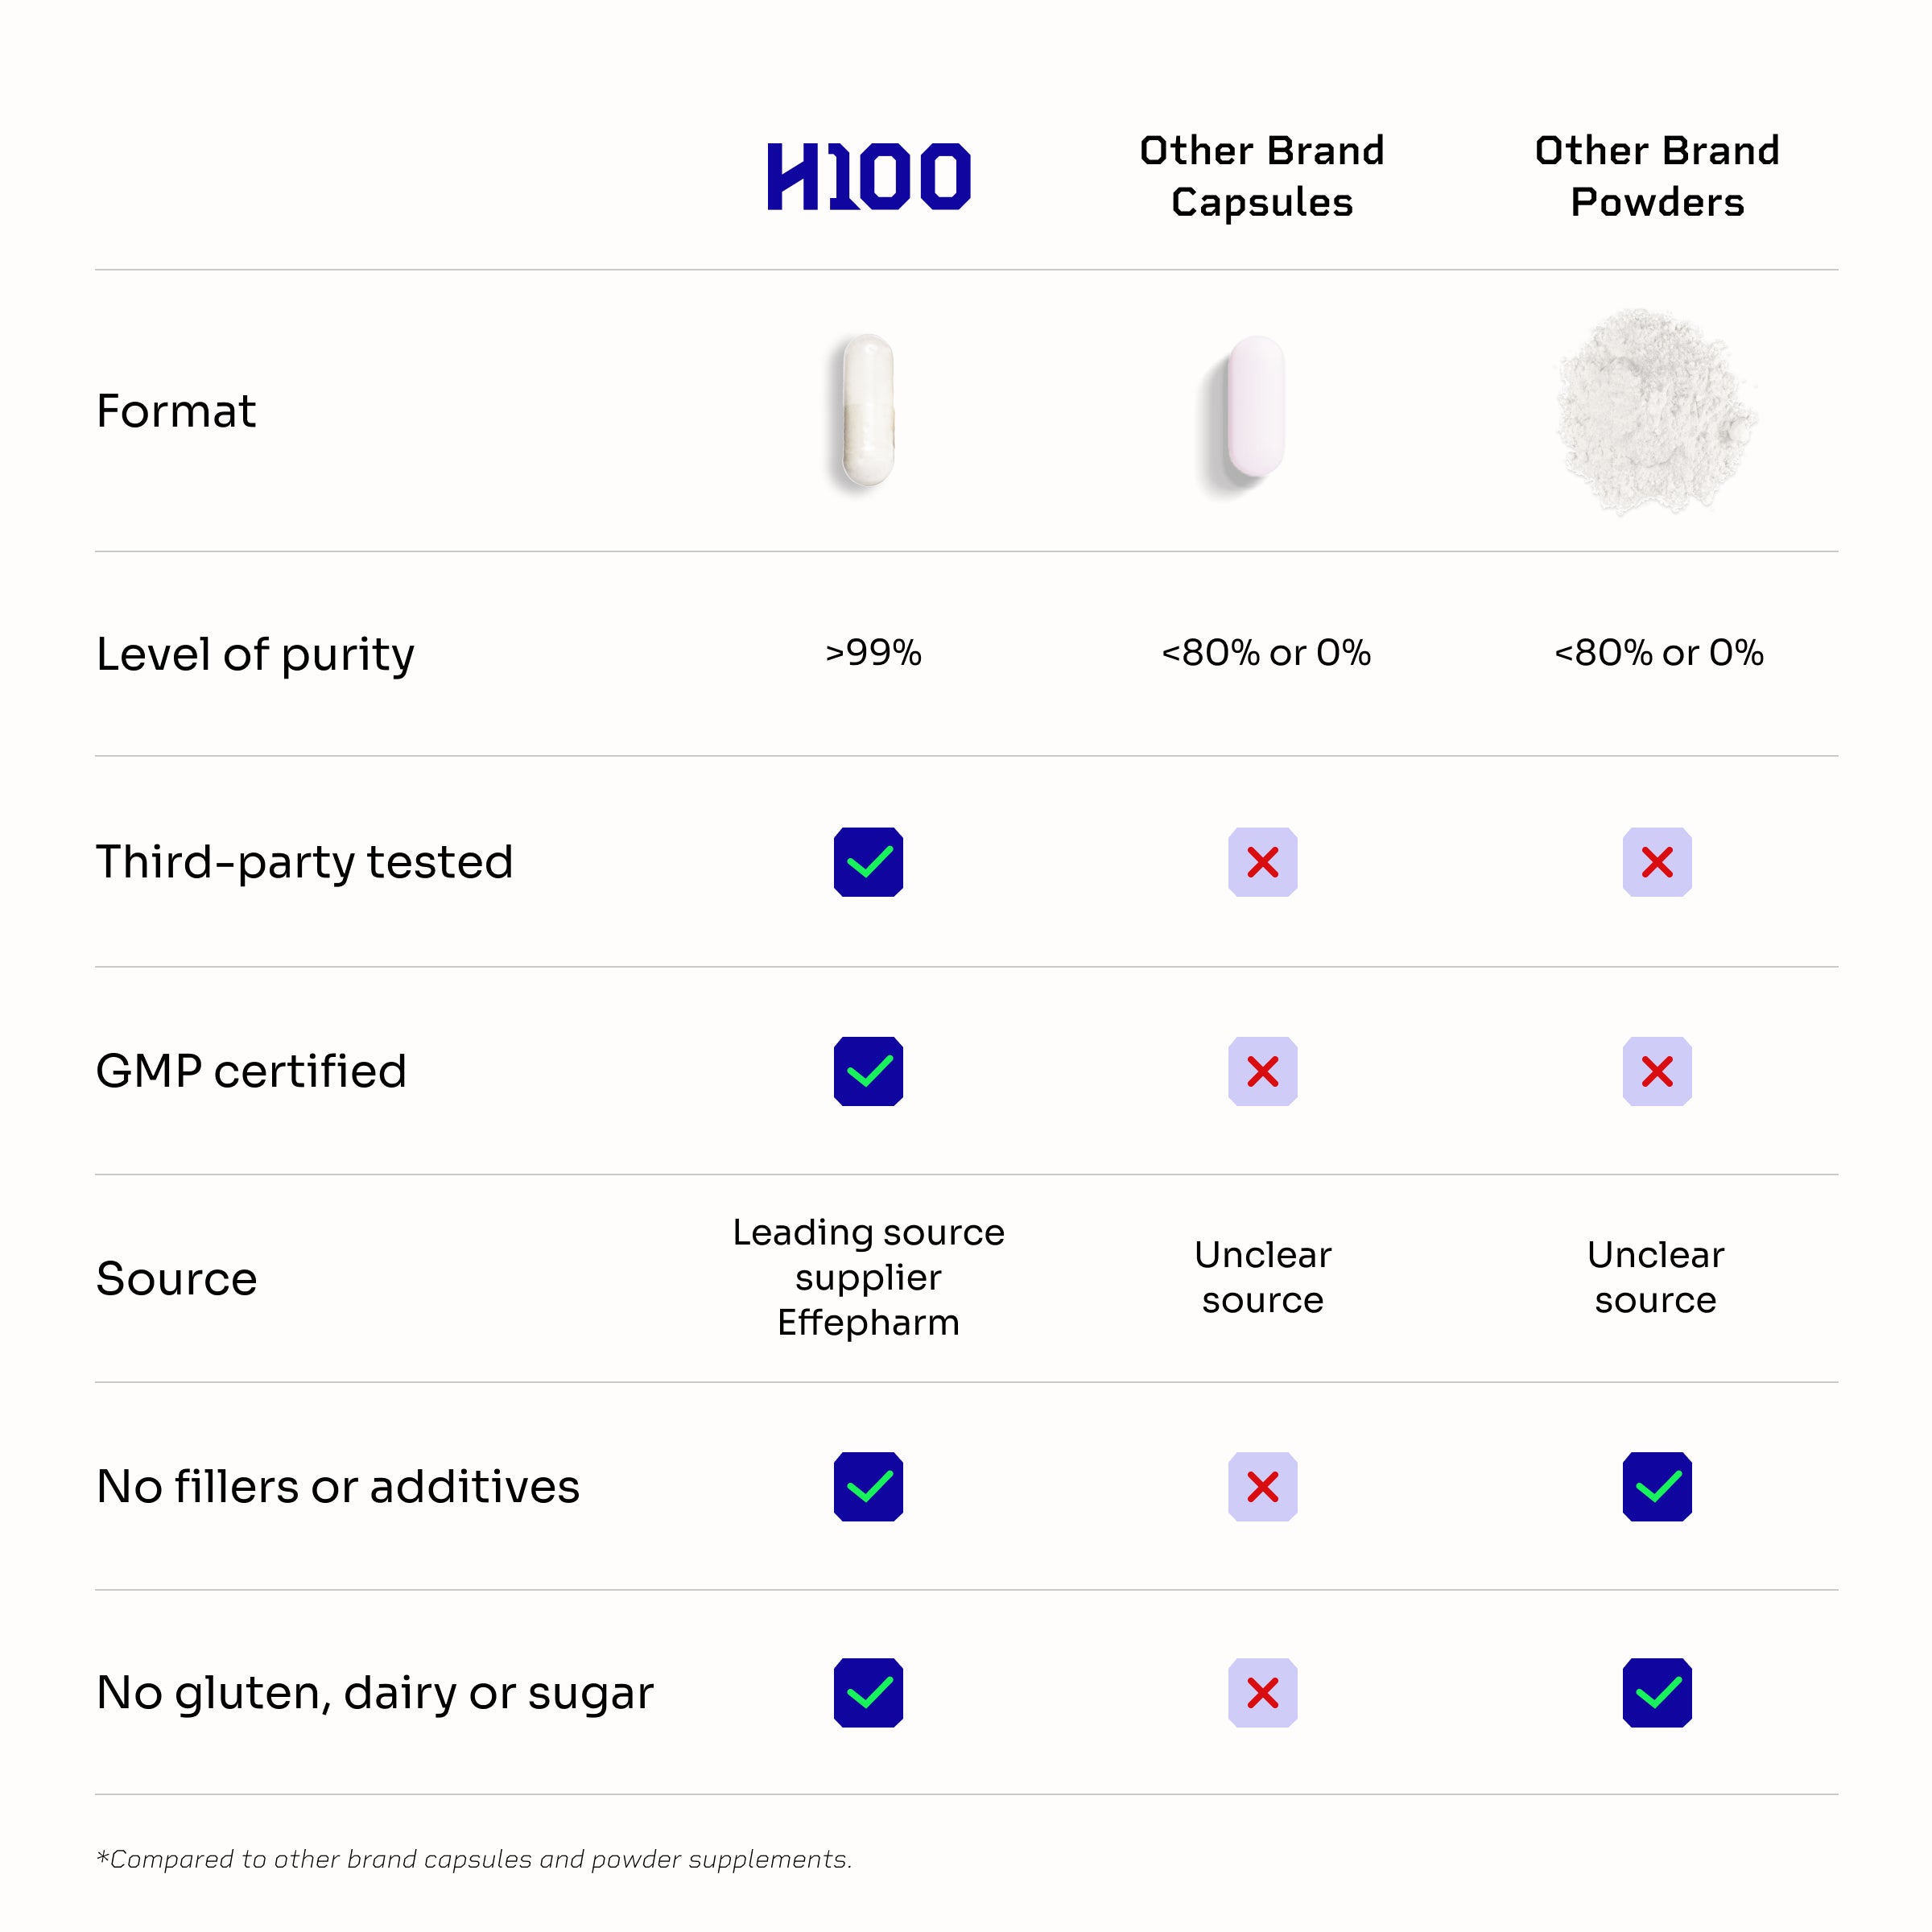Image resolution: width=1932 pixels, height=1932 pixels.
Task: Click H100 No gluten checkmark
Action: click(868, 1693)
